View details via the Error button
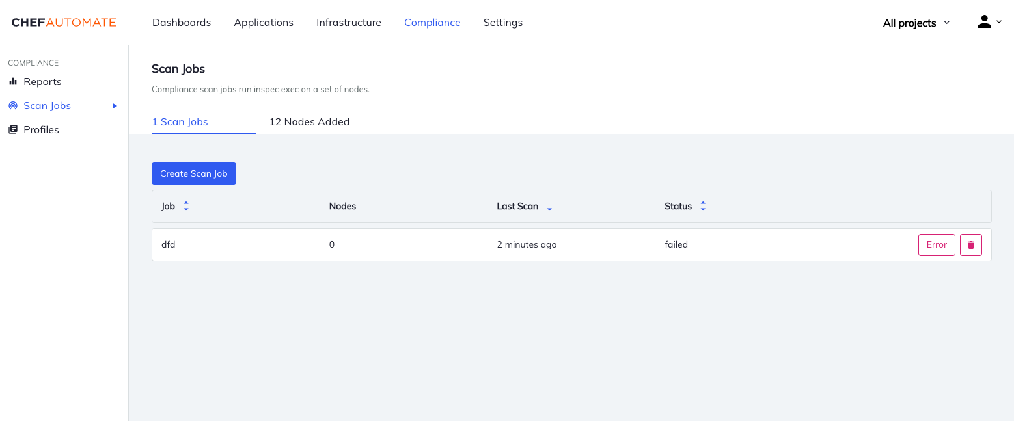The height and width of the screenshot is (421, 1014). [x=936, y=244]
